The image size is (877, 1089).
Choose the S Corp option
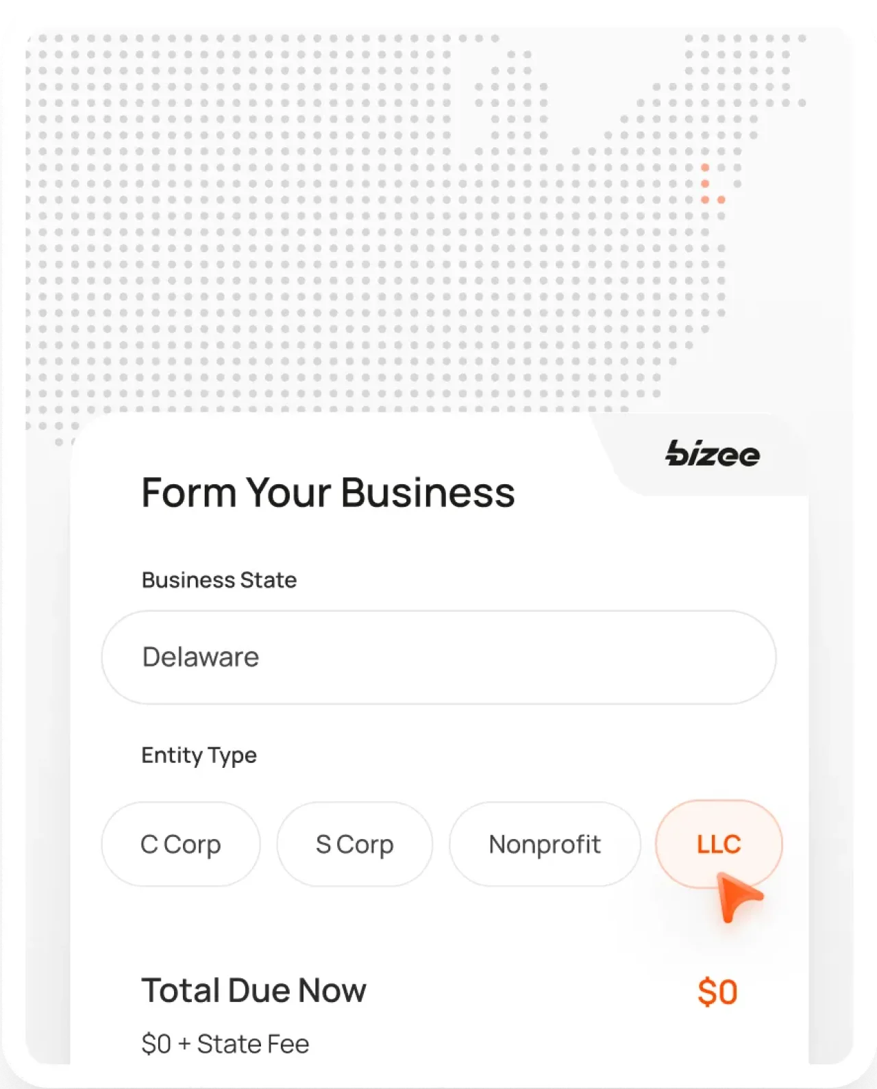tap(354, 844)
